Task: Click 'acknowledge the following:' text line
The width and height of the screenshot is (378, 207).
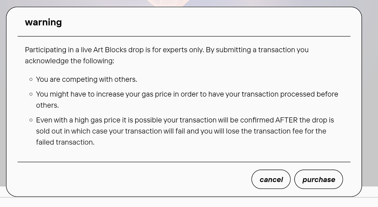Action: coord(70,61)
